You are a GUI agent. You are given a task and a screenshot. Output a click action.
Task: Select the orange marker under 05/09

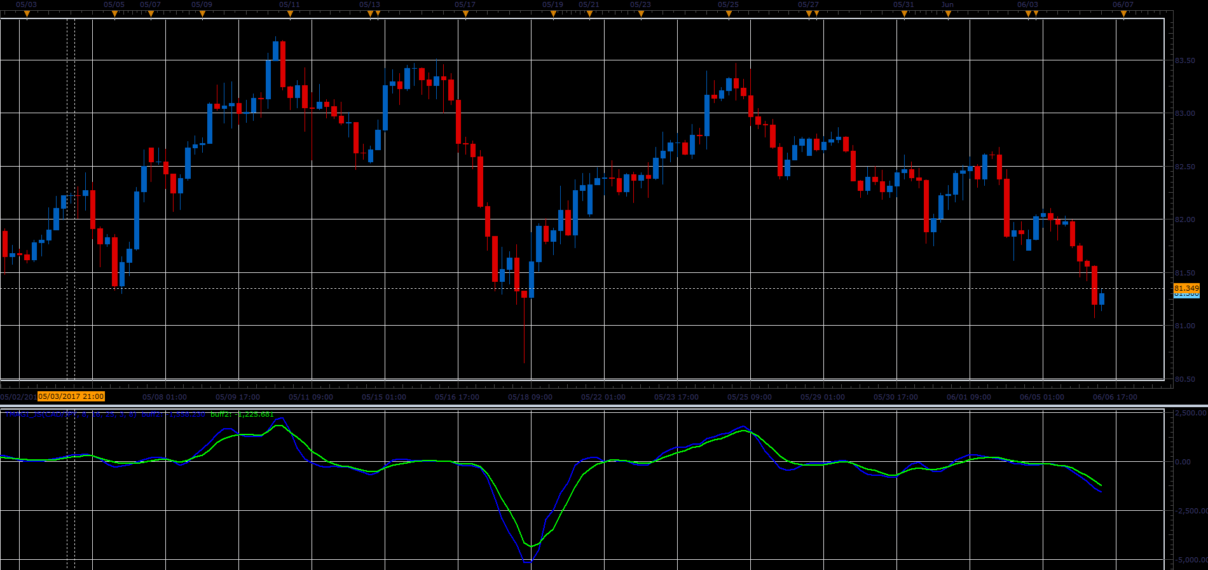pos(202,14)
